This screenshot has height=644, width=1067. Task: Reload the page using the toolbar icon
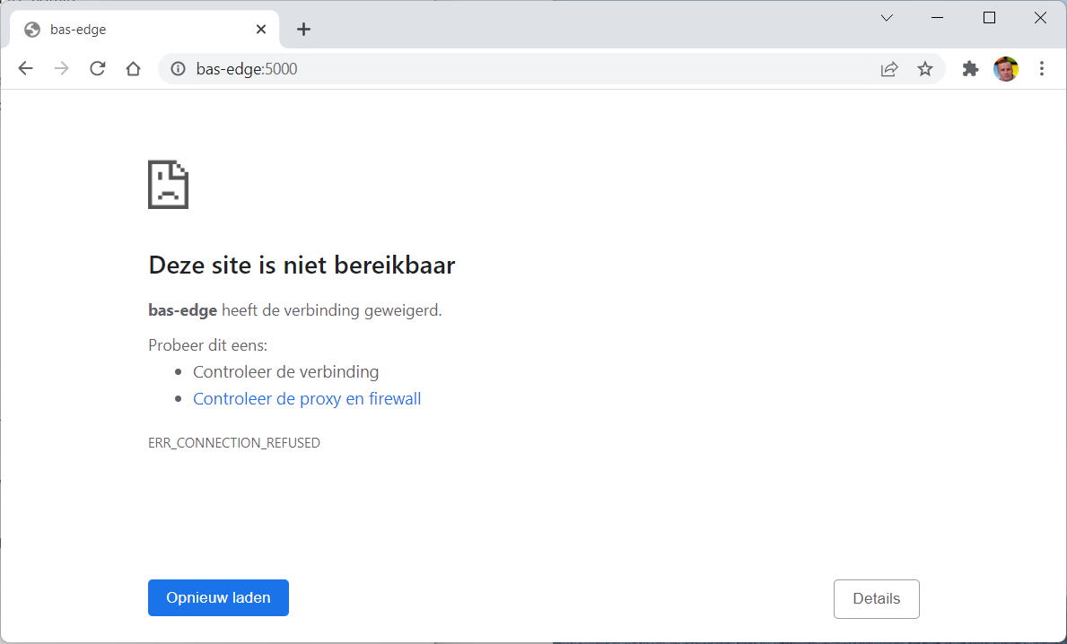[98, 69]
